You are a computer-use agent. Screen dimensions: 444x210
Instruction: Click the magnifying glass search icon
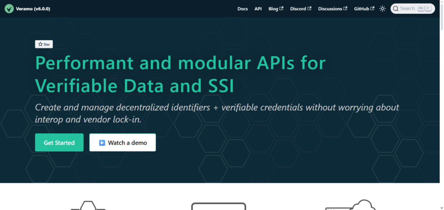click(395, 9)
